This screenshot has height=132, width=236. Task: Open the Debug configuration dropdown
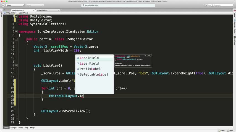pos(15,5)
